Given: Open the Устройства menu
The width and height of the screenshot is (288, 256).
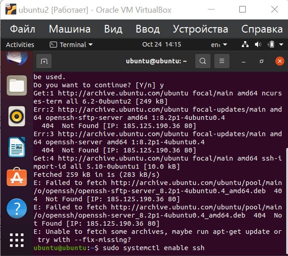Looking at the screenshot, I should click(201, 29).
